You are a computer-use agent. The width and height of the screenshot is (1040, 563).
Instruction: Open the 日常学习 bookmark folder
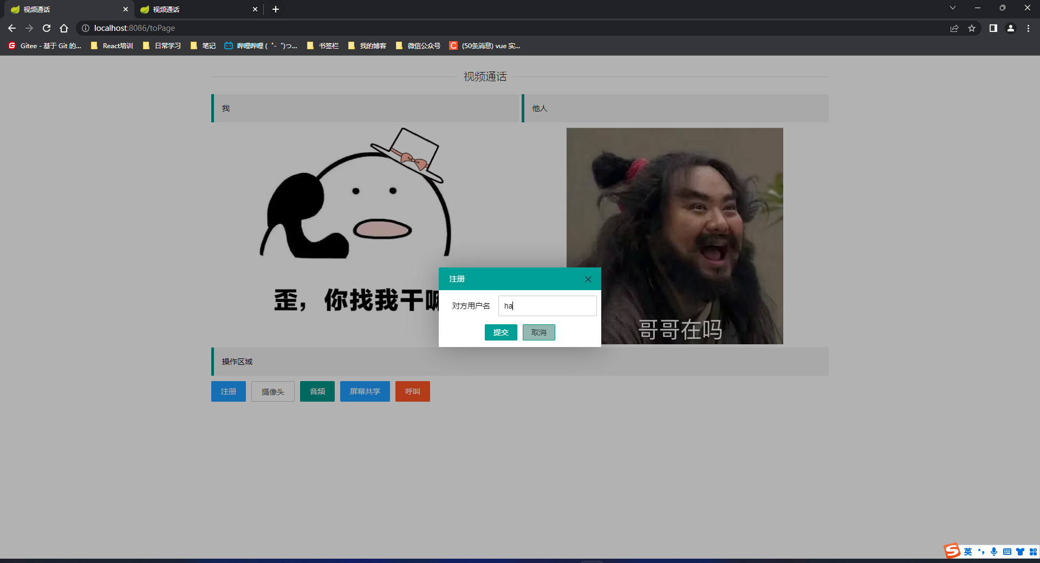click(x=162, y=46)
